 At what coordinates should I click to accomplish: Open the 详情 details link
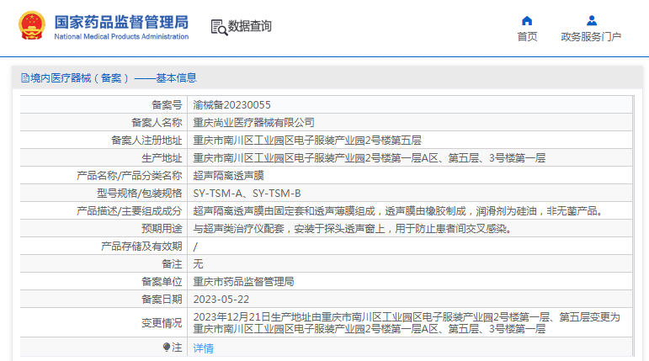[203, 348]
